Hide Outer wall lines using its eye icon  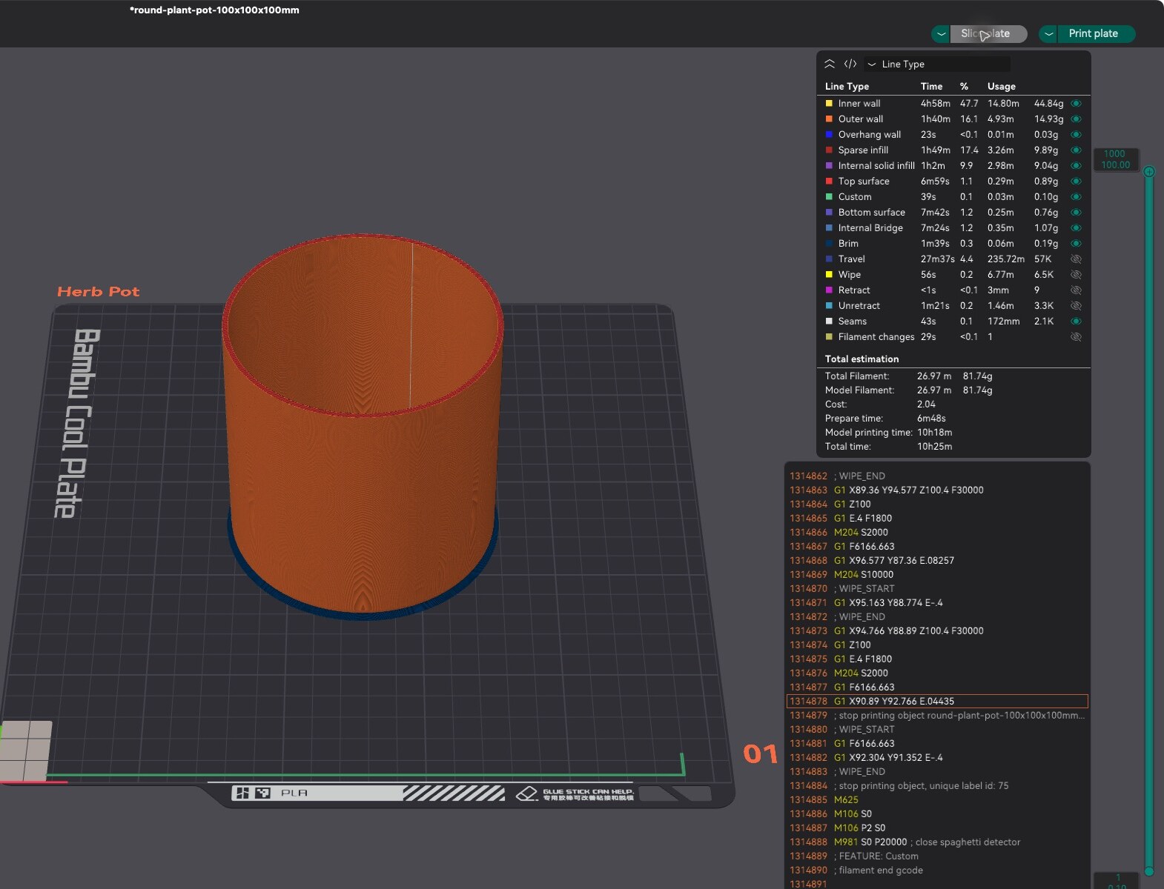(1076, 119)
